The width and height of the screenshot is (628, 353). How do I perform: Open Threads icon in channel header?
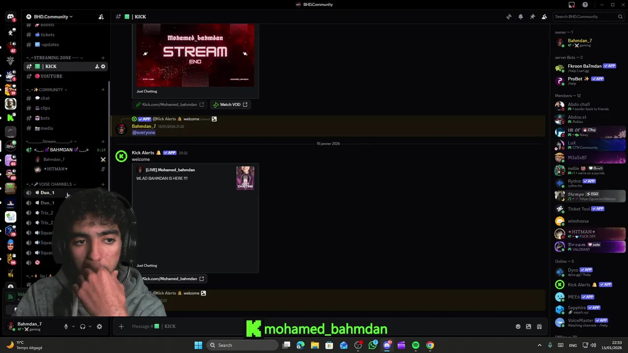(509, 17)
